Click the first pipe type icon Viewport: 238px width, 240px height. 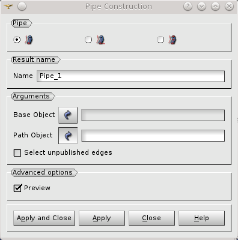pyautogui.click(x=29, y=40)
